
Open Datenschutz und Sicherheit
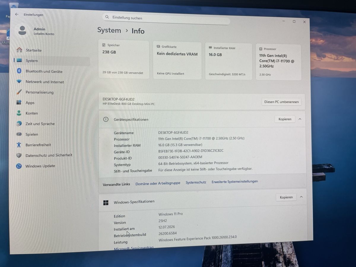[x=49, y=155]
